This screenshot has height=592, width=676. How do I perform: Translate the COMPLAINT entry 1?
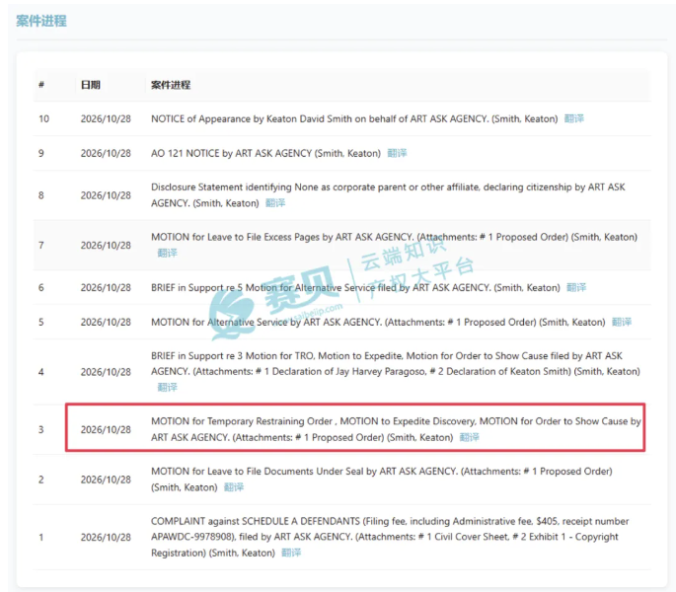291,553
